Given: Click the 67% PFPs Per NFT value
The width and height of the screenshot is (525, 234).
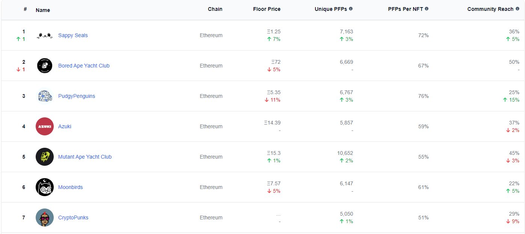Looking at the screenshot, I should 423,66.
